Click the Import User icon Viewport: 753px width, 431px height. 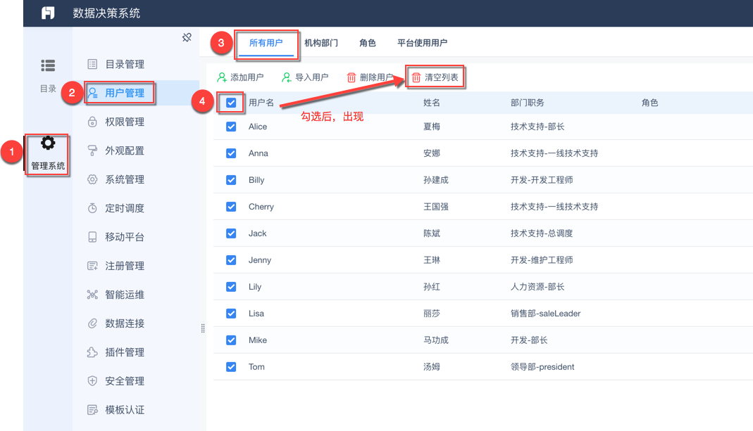click(287, 77)
